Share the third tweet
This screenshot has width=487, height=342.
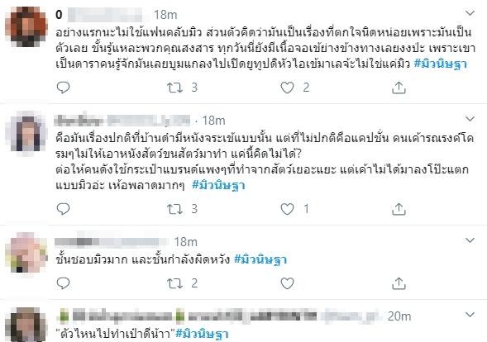399,283
